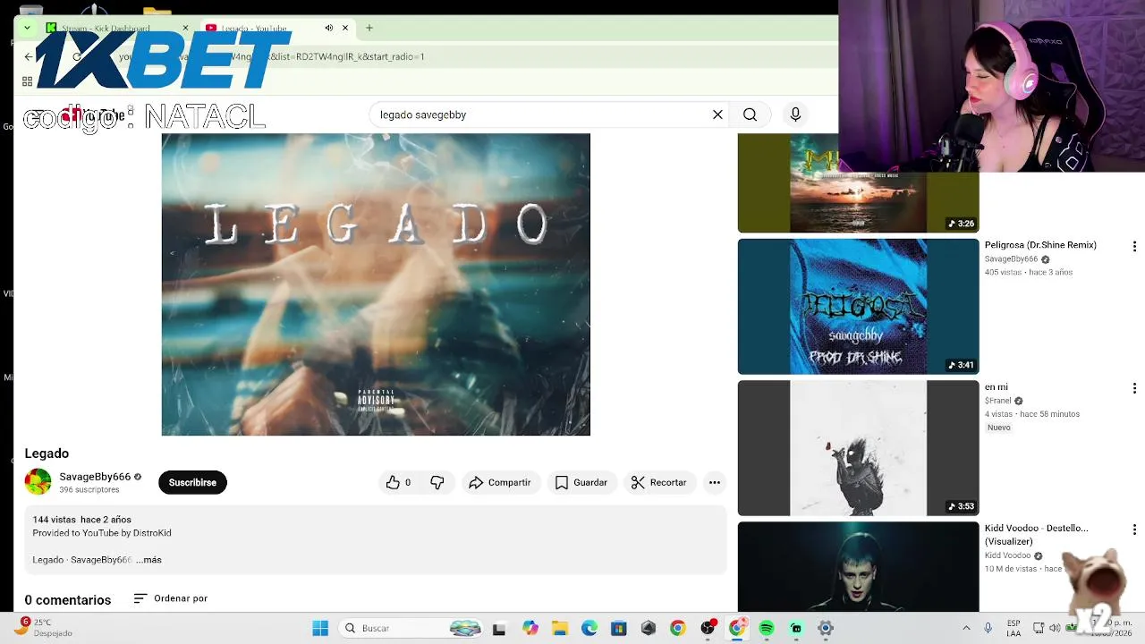Open taskbar microphone tray icon
Viewport: 1145px width, 644px height.
pyautogui.click(x=988, y=628)
